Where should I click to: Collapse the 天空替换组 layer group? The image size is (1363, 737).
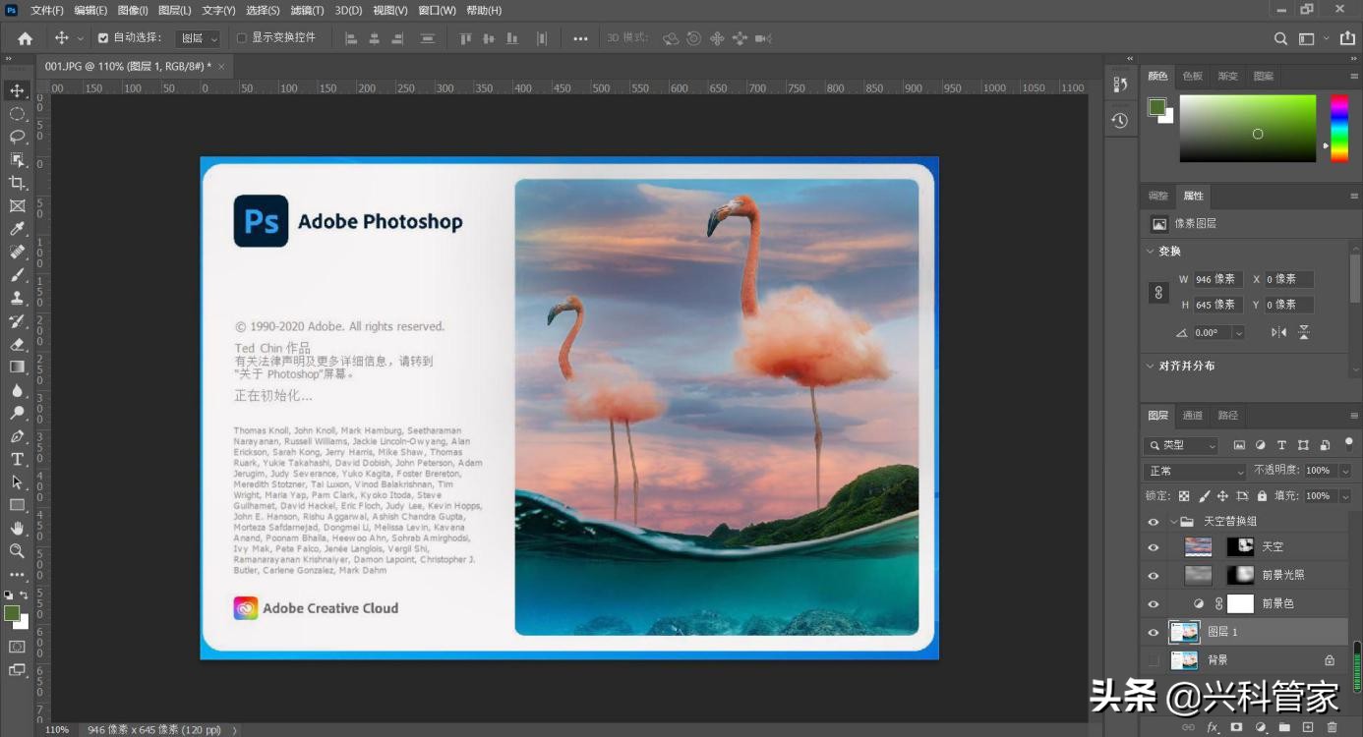point(1173,522)
